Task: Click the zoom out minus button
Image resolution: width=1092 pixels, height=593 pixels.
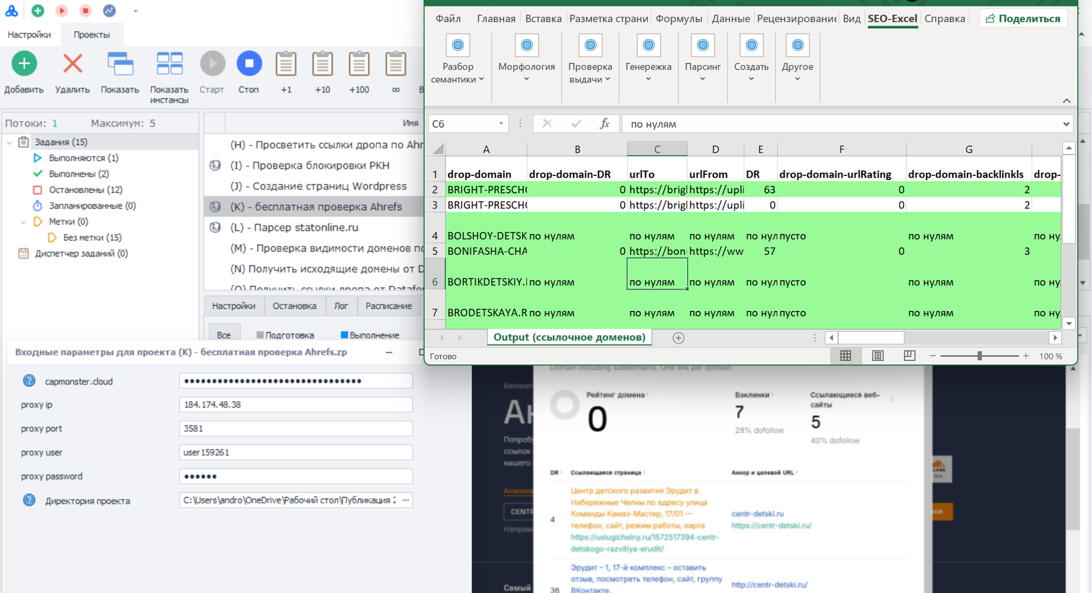Action: (933, 356)
